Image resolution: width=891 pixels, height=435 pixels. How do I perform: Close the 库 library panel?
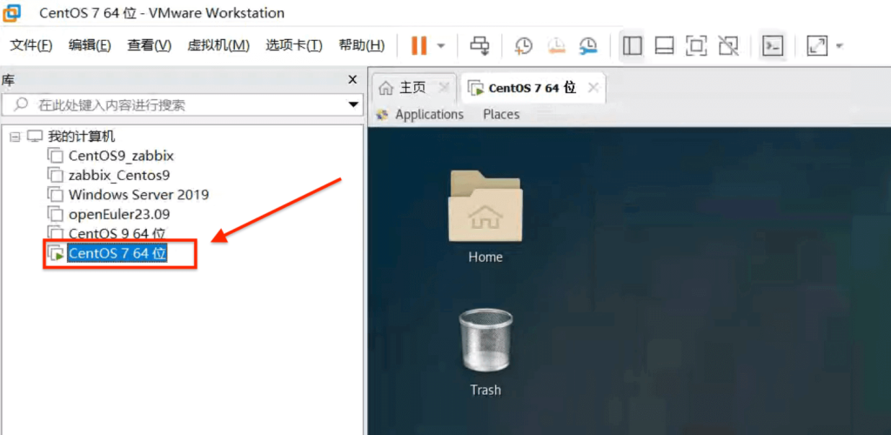tap(352, 79)
